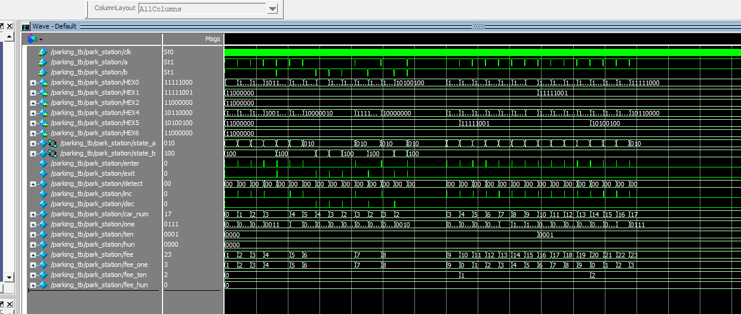The image size is (741, 314).
Task: Click the inc signal diamond icon
Action: click(42, 194)
